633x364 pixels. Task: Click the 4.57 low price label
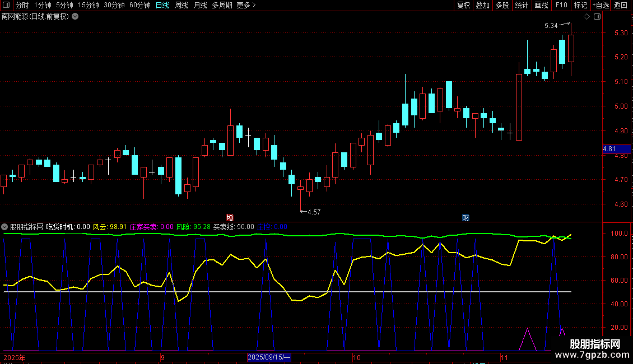pyautogui.click(x=314, y=212)
